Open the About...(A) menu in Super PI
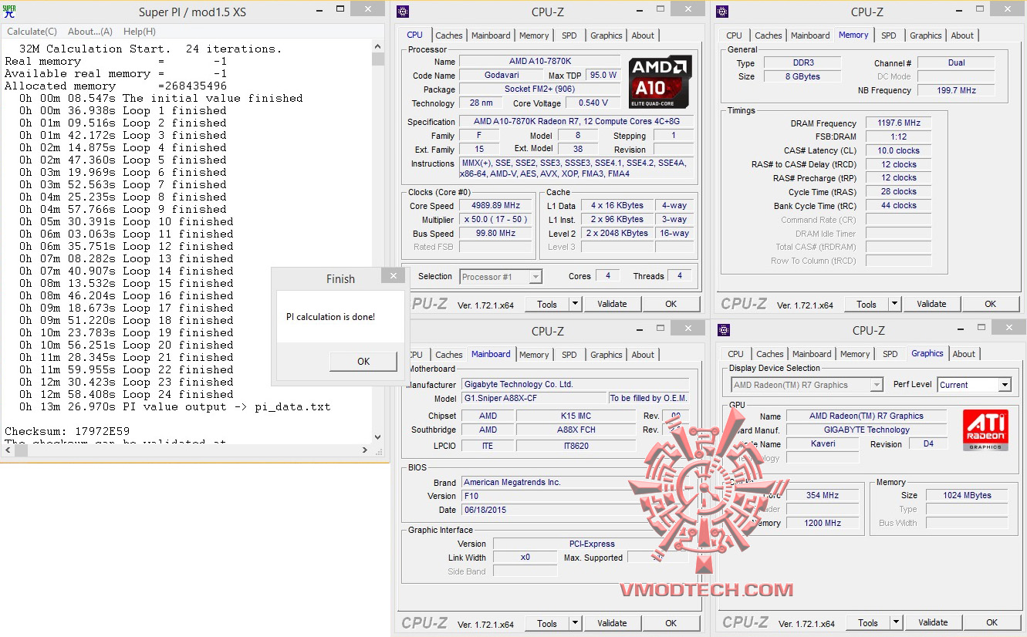Image resolution: width=1027 pixels, height=637 pixels. pyautogui.click(x=90, y=32)
